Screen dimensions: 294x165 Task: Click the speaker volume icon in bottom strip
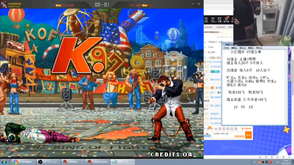(278, 157)
